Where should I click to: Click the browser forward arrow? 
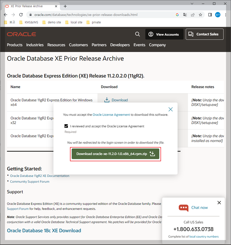point(13,15)
